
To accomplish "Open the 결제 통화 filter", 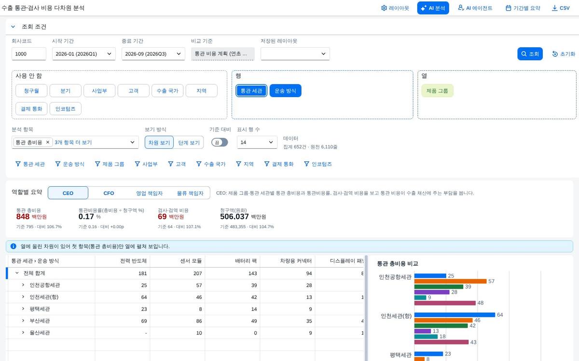I will pyautogui.click(x=279, y=164).
